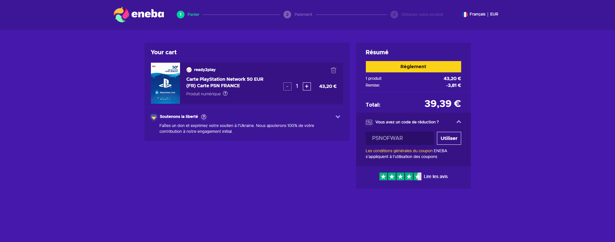Image resolution: width=615 pixels, height=242 pixels.
Task: Click the eneba logo
Action: (139, 15)
